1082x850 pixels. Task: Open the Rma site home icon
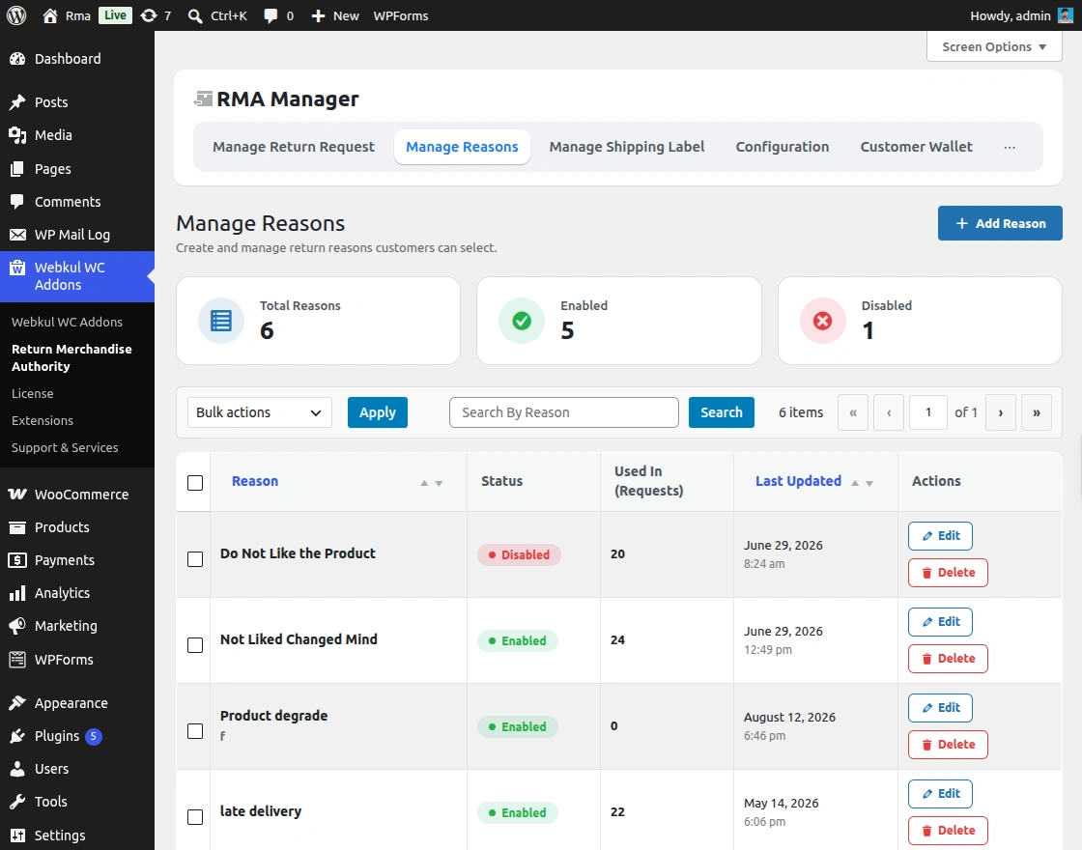[49, 15]
